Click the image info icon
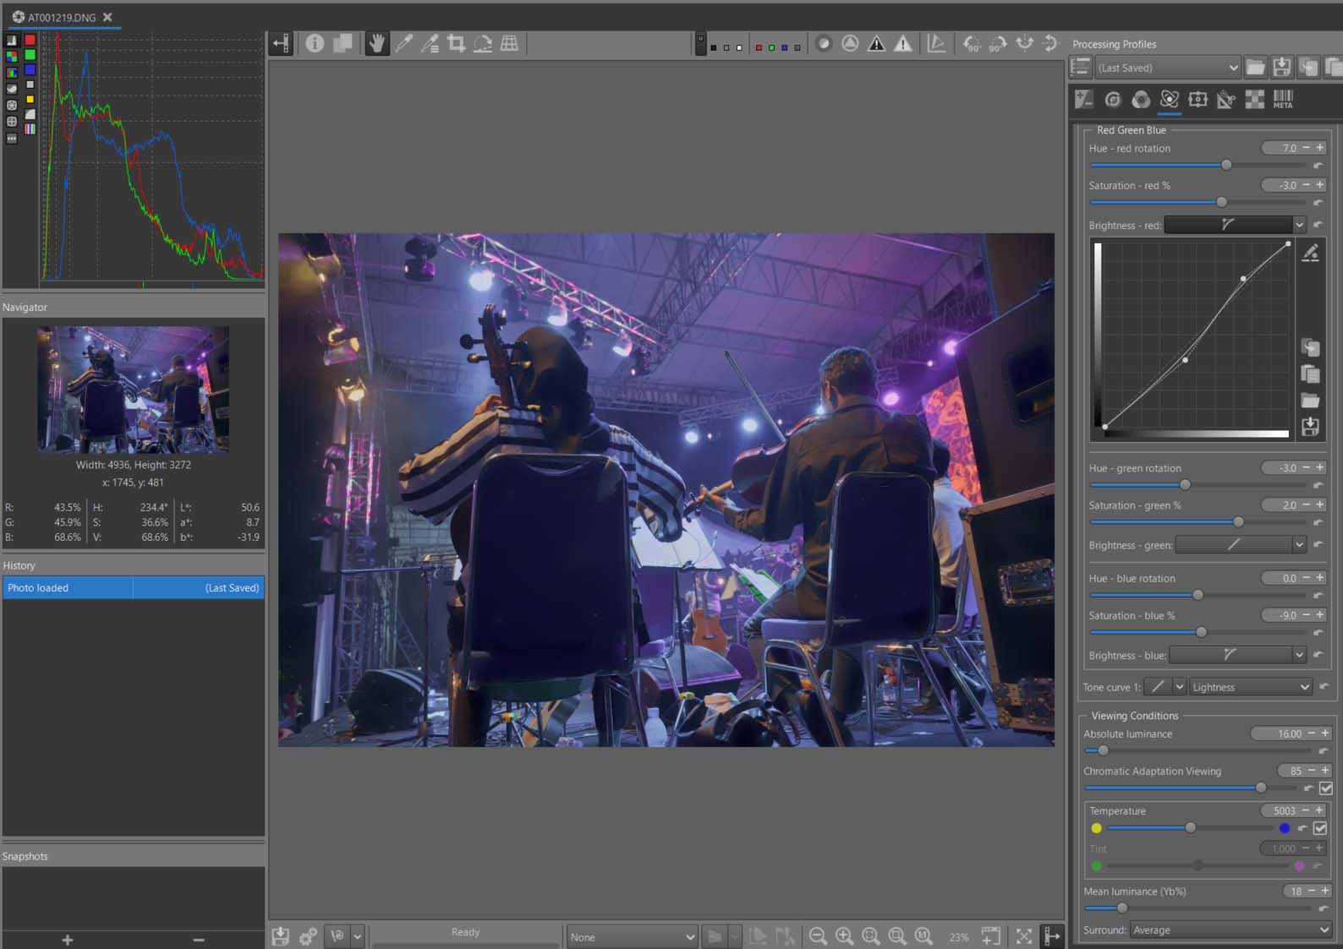The width and height of the screenshot is (1343, 949). [315, 43]
